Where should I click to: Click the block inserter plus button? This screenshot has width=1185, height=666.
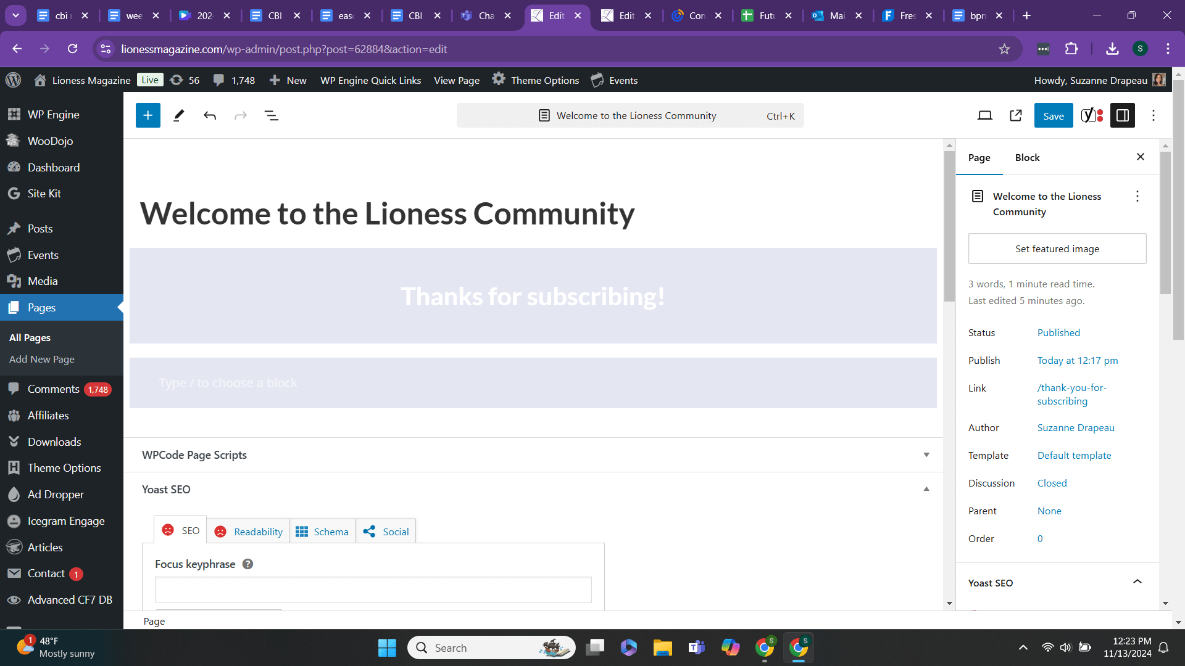(148, 115)
